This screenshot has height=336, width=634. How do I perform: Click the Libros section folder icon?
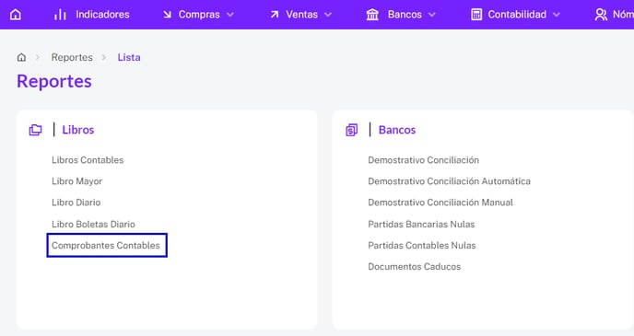click(x=35, y=130)
